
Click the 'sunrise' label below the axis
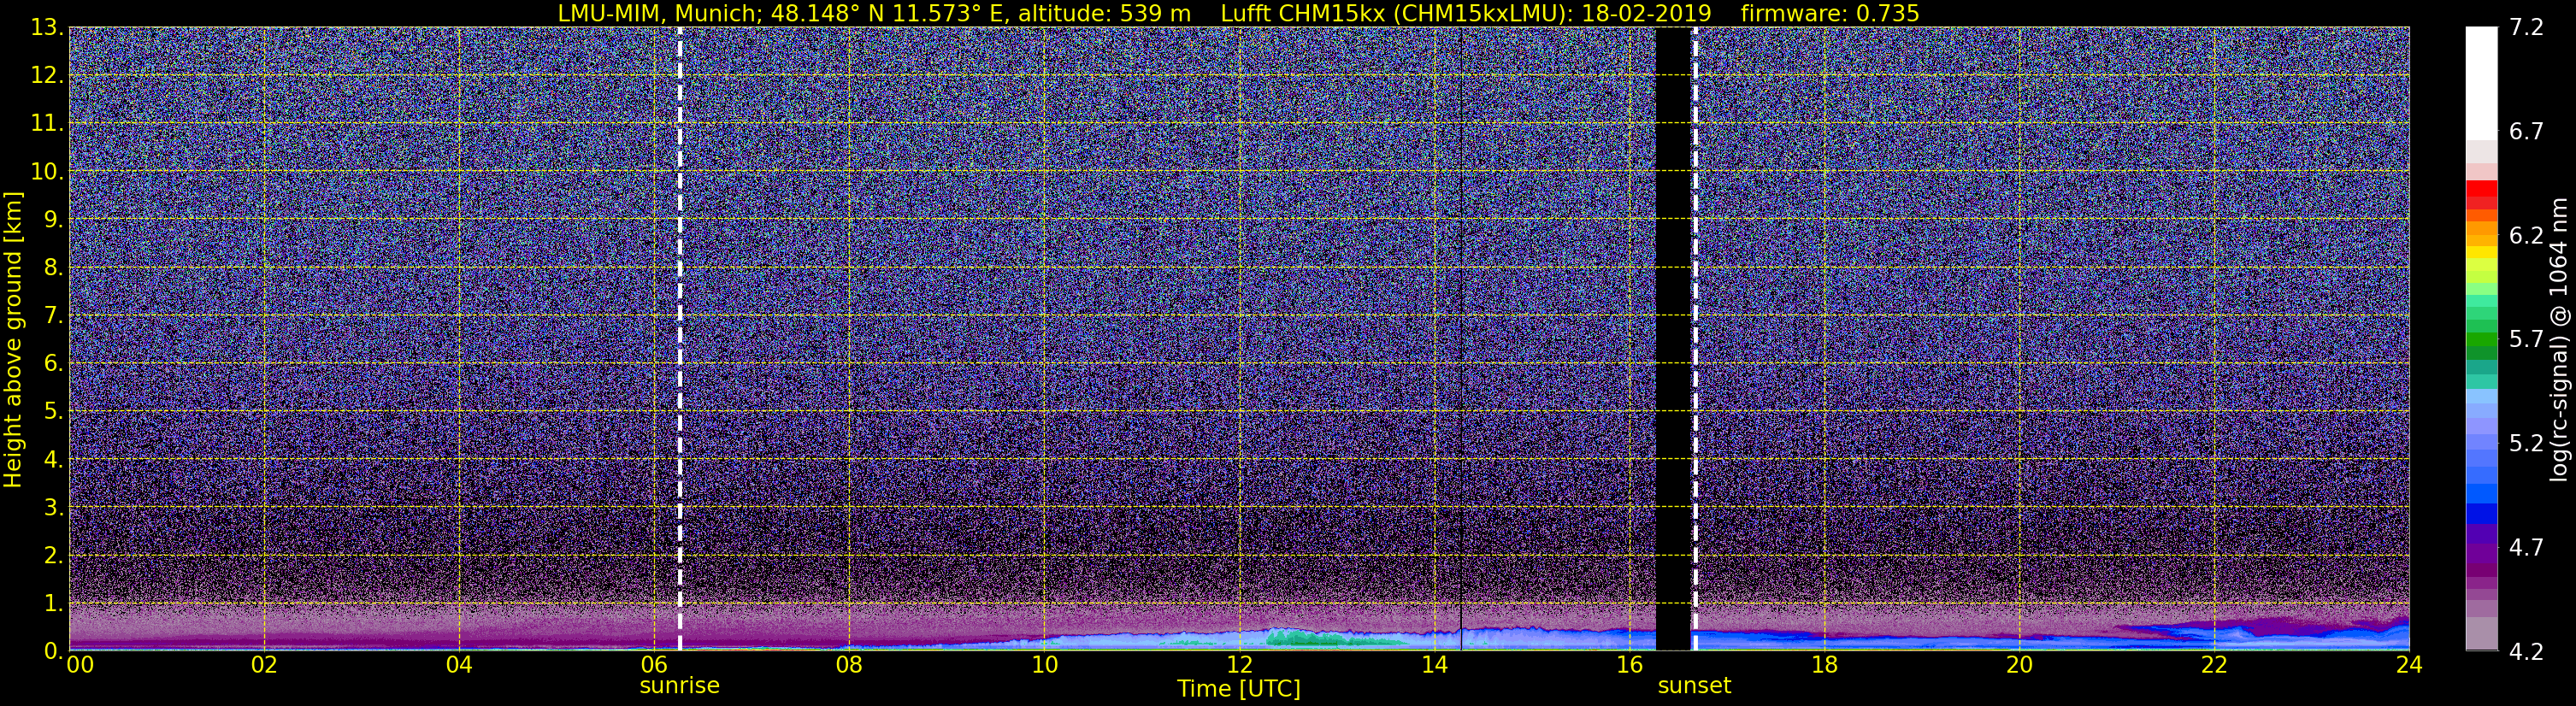(x=680, y=686)
